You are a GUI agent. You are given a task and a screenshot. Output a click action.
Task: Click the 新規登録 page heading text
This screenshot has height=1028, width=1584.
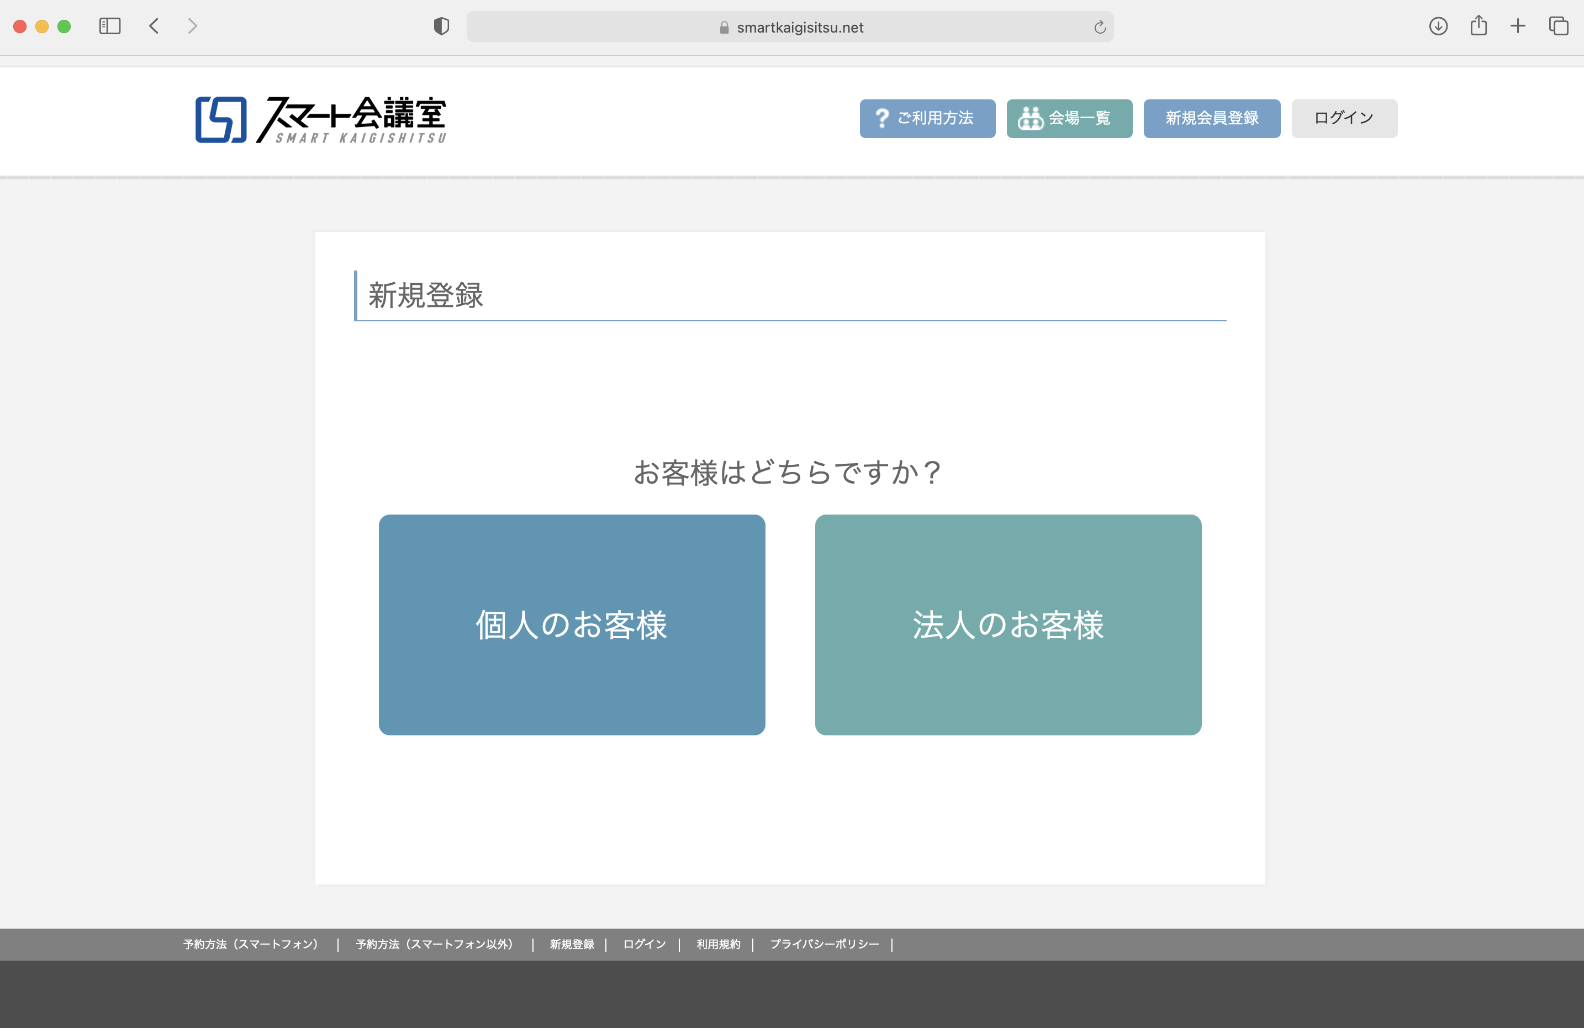pos(426,295)
